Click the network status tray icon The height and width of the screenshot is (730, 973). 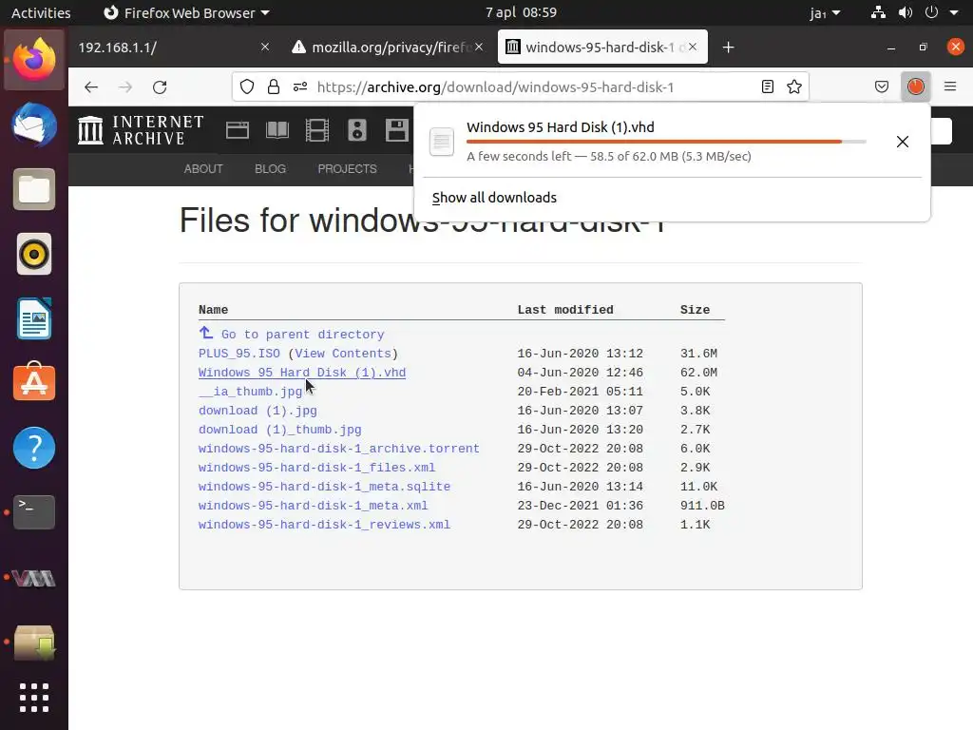(878, 12)
